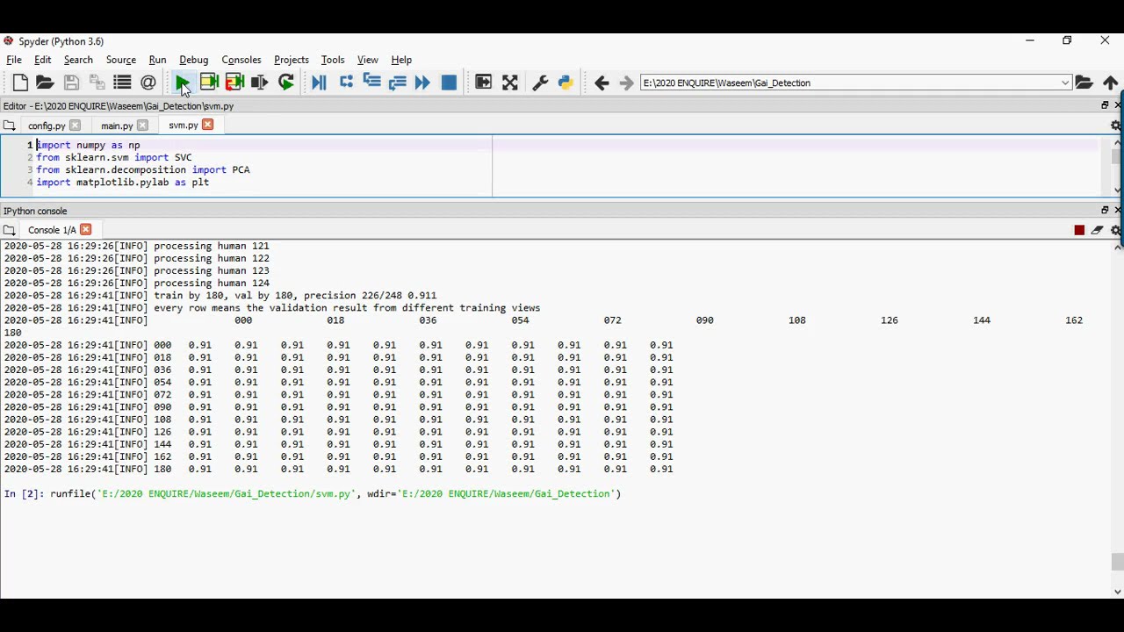Click the editor vertical scrollbar
Image resolution: width=1124 pixels, height=632 pixels.
(x=1116, y=166)
